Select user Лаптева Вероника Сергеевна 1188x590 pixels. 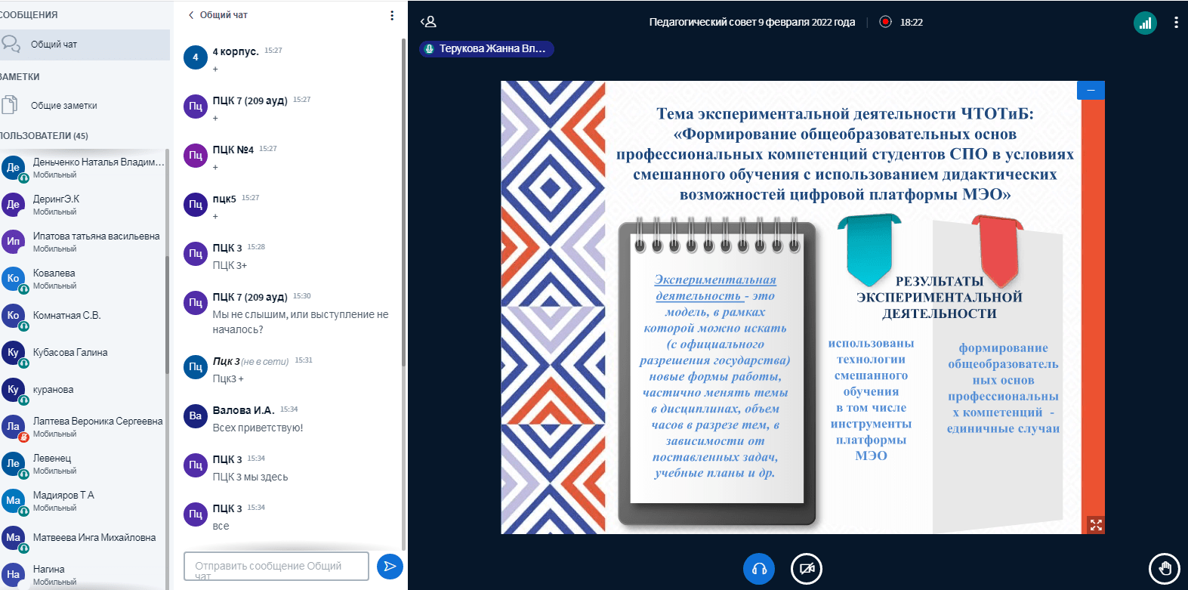point(83,427)
